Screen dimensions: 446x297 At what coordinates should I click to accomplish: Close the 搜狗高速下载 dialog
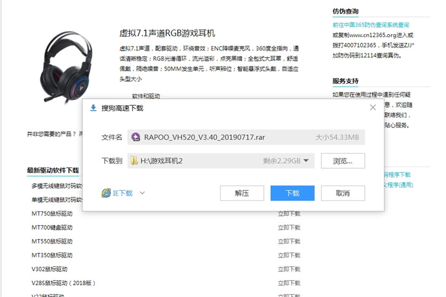pyautogui.click(x=373, y=107)
